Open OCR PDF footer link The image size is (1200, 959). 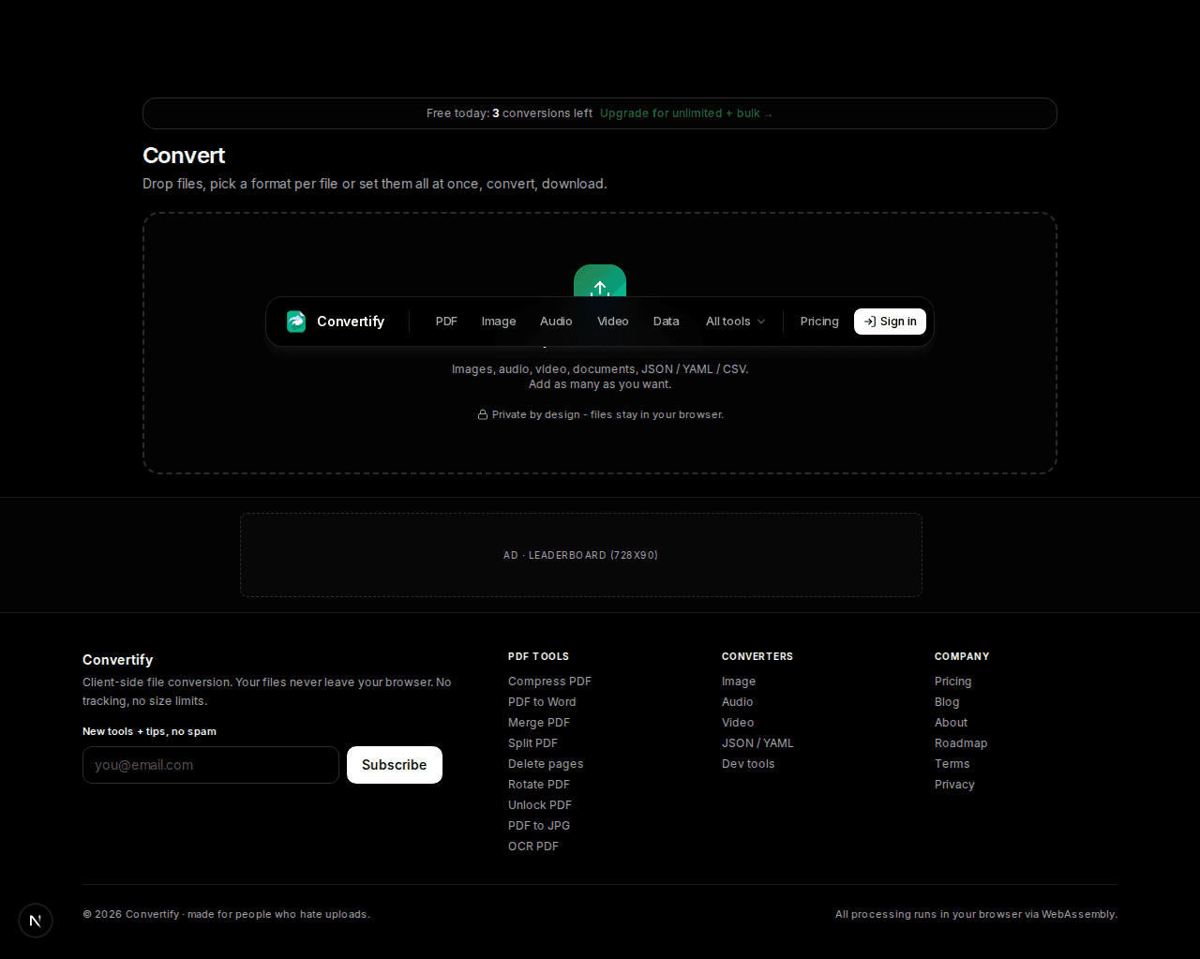coord(533,847)
